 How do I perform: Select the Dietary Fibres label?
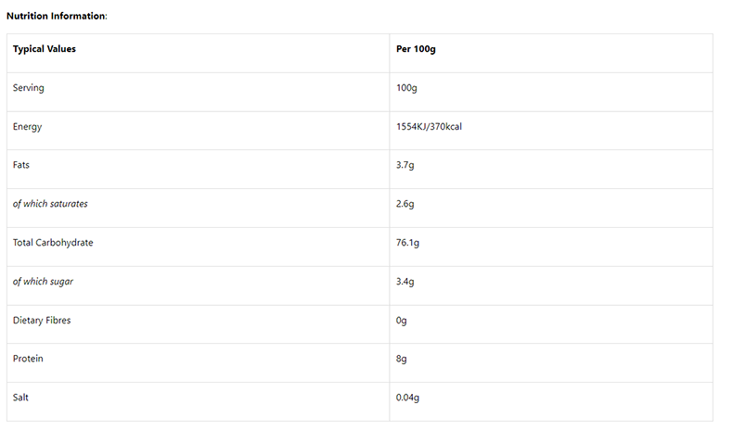[x=42, y=321]
